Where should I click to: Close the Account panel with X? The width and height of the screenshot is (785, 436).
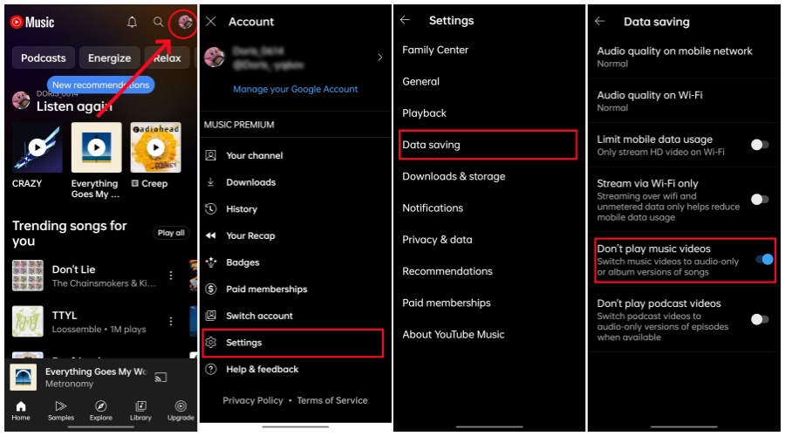point(211,22)
